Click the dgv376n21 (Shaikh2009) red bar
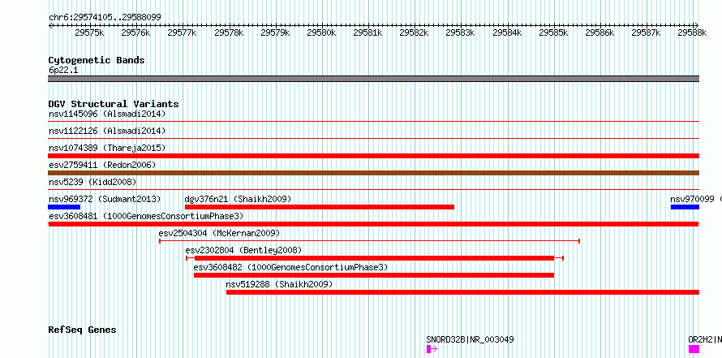 pyautogui.click(x=320, y=207)
